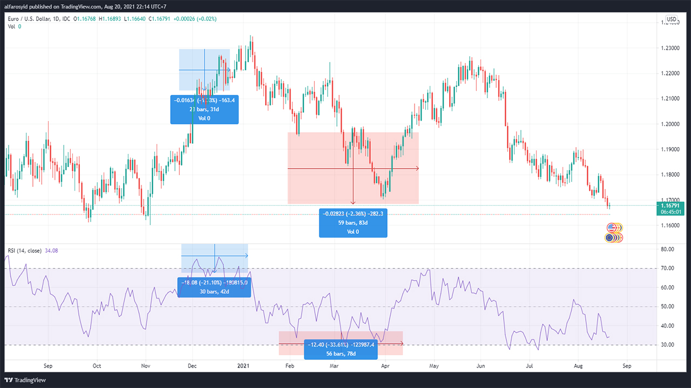
Task: Click the current price tag 1.16791
Action: 671,205
